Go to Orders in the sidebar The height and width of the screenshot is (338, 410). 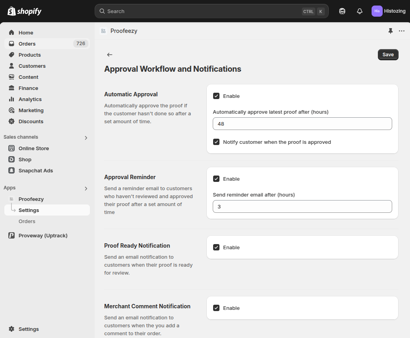tap(27, 44)
